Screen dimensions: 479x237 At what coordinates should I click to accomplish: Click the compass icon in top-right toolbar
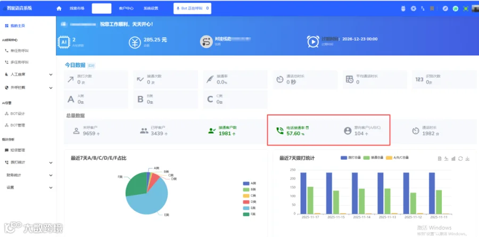pos(445,9)
